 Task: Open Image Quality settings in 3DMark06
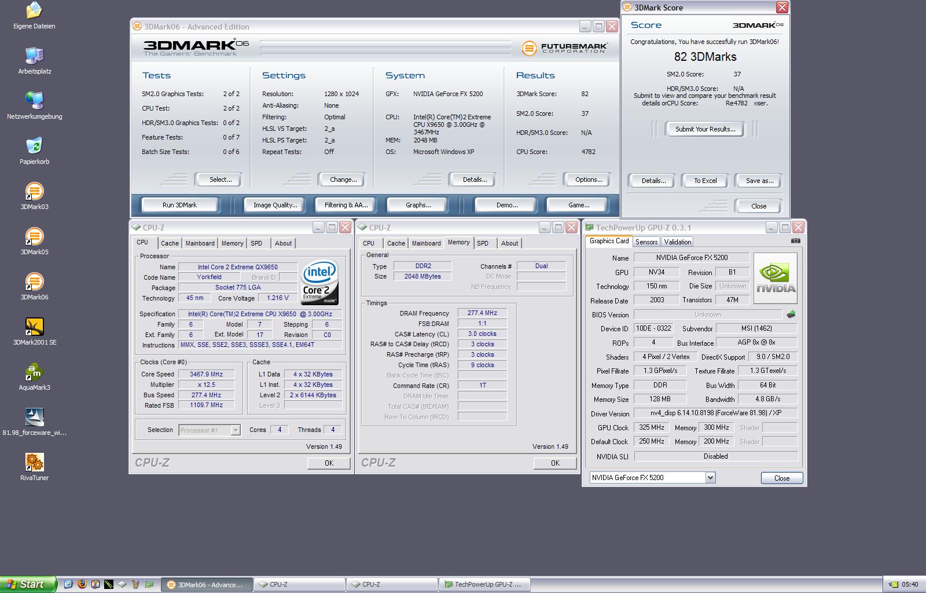pos(275,205)
